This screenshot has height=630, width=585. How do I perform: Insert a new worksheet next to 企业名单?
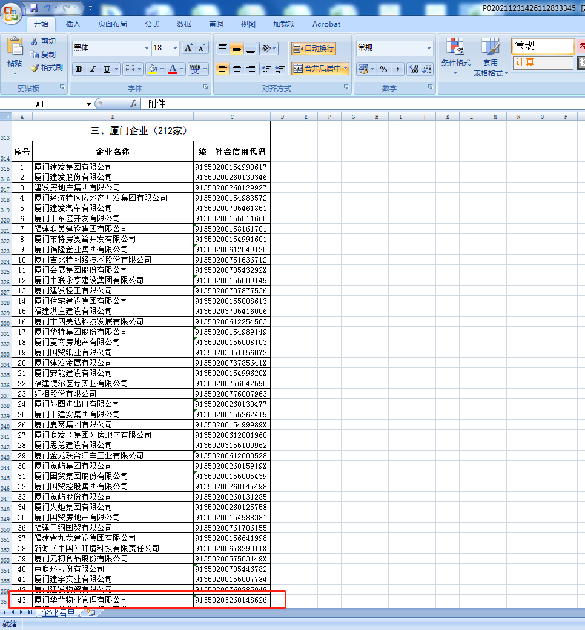(x=91, y=613)
